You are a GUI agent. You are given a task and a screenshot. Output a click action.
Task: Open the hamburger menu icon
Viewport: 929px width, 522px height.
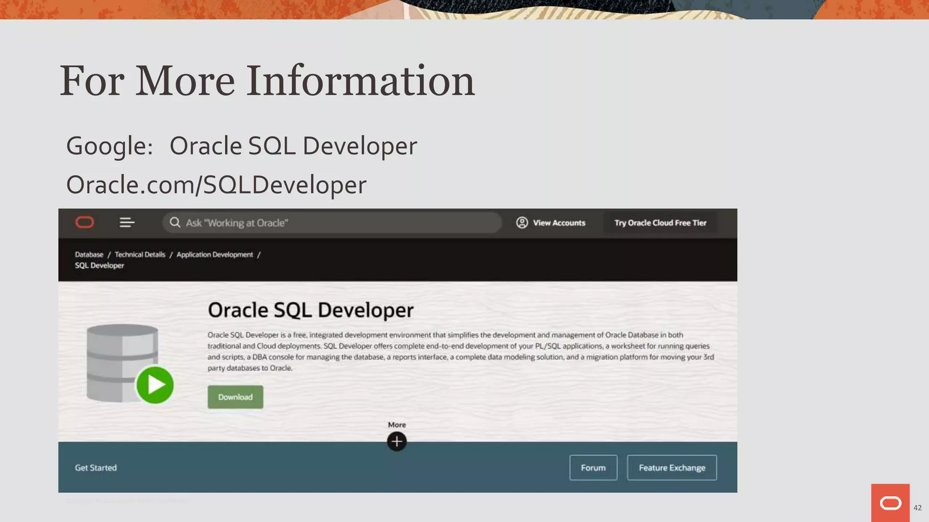[127, 222]
